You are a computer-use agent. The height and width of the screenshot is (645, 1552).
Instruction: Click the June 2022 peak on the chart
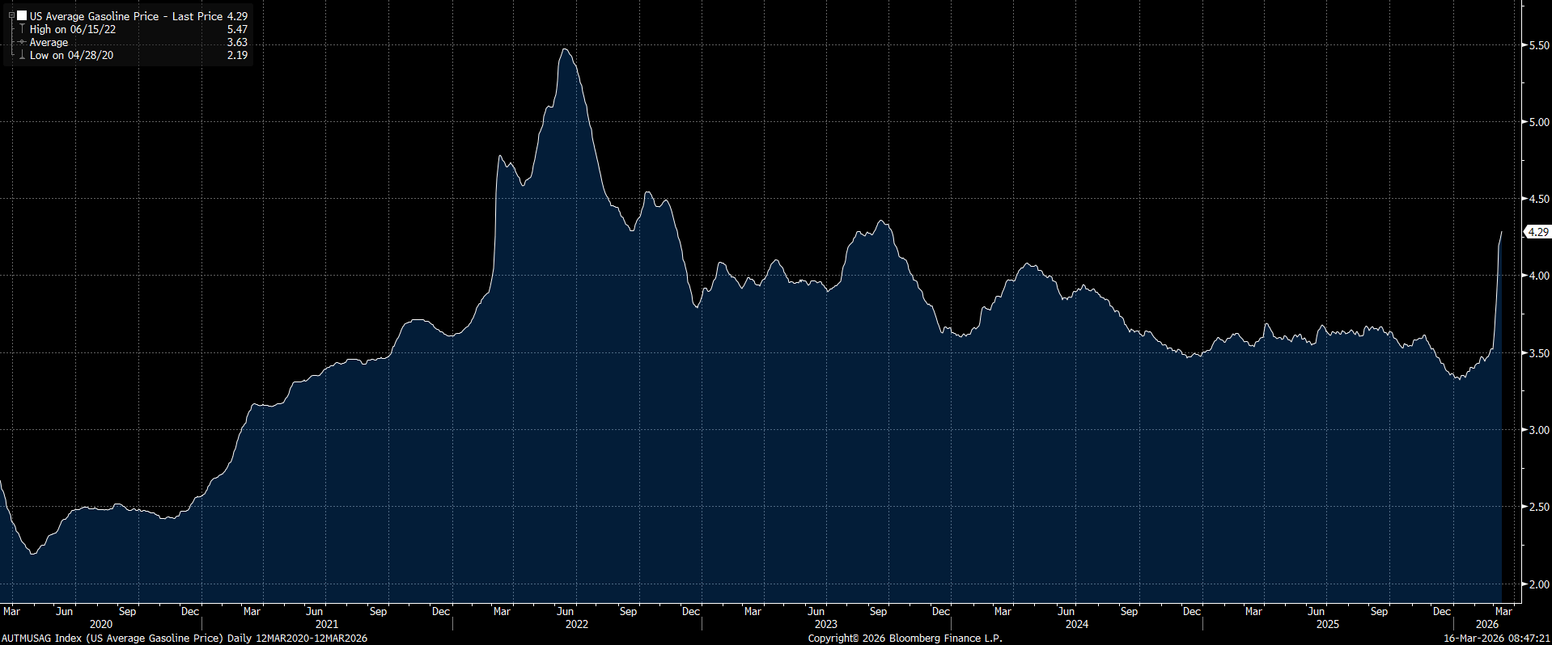566,49
